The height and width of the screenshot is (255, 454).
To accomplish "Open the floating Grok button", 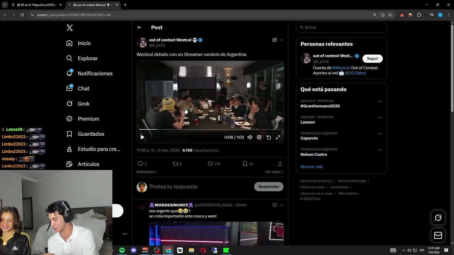I will click(438, 218).
